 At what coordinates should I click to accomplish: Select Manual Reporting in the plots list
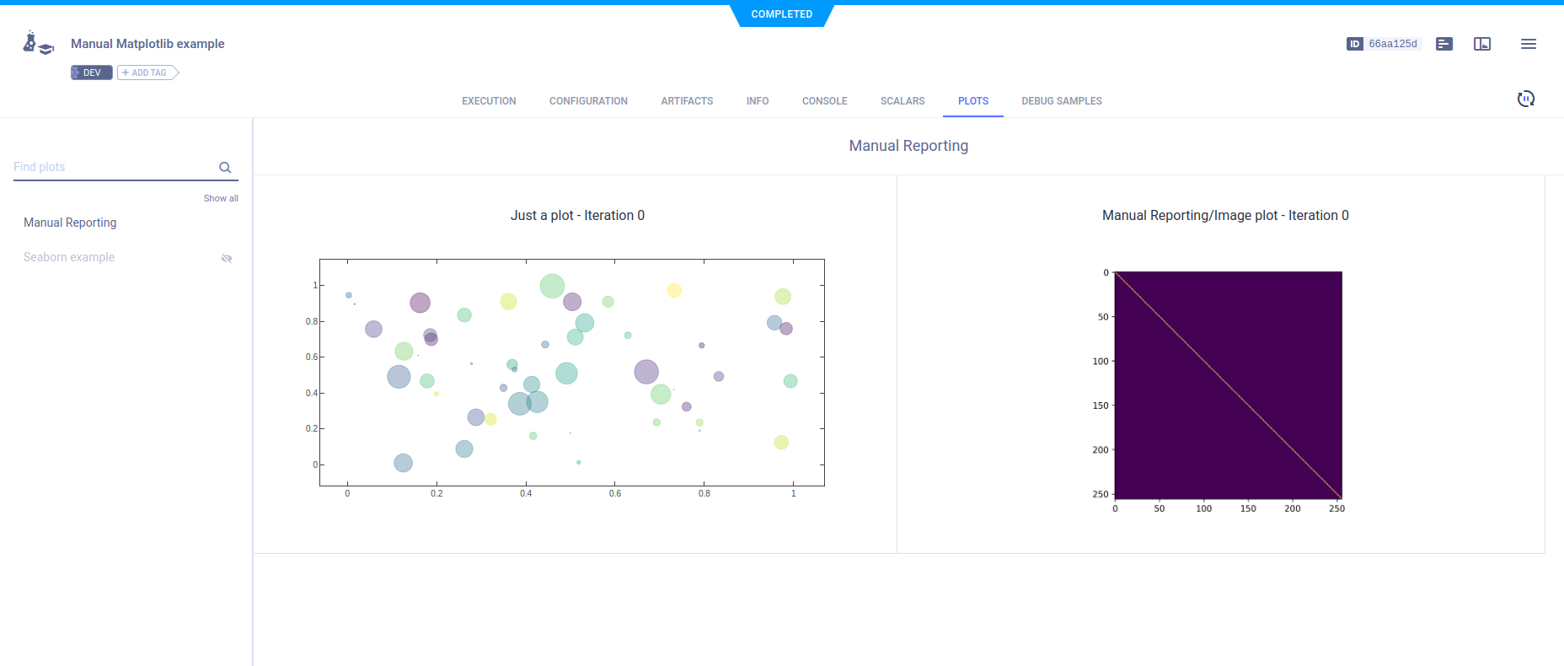click(x=70, y=223)
